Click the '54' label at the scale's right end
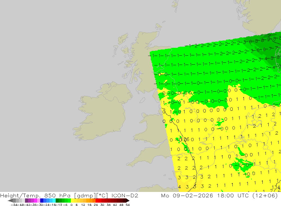Viewport: 281px width, 206px height. [128, 205]
